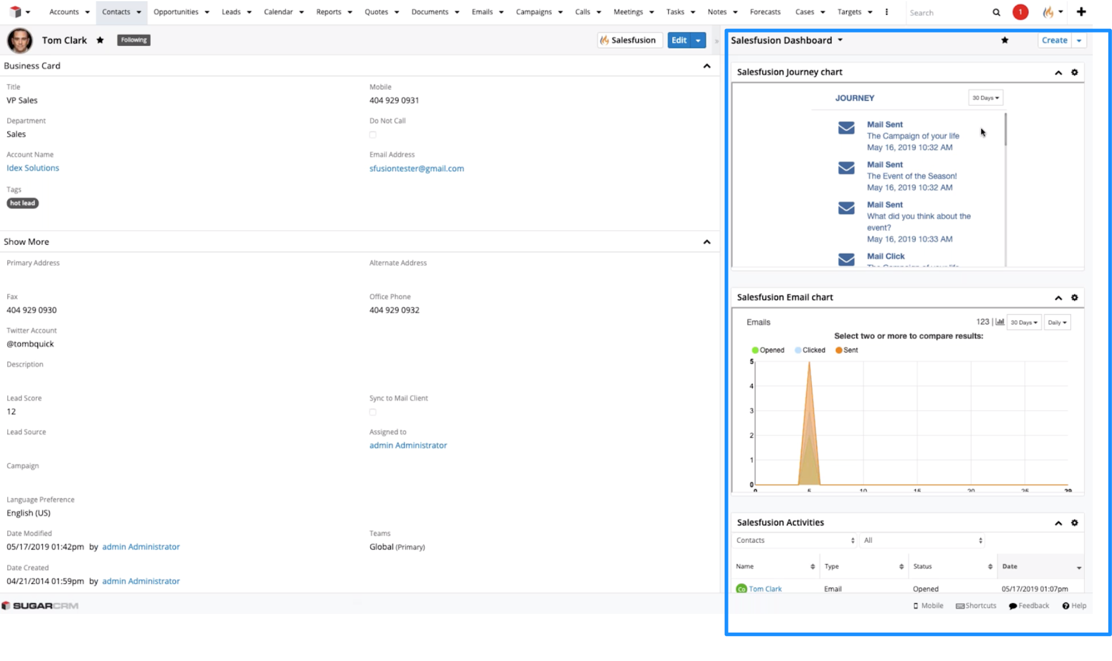Image resolution: width=1112 pixels, height=661 pixels.
Task: Collapse the Salesfusion Email chart dashlet
Action: click(1058, 297)
